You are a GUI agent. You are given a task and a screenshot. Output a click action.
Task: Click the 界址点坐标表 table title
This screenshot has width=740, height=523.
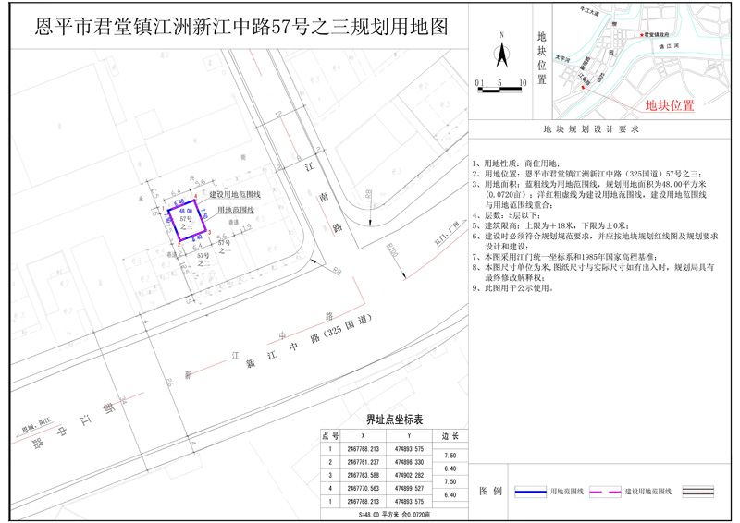coord(394,419)
